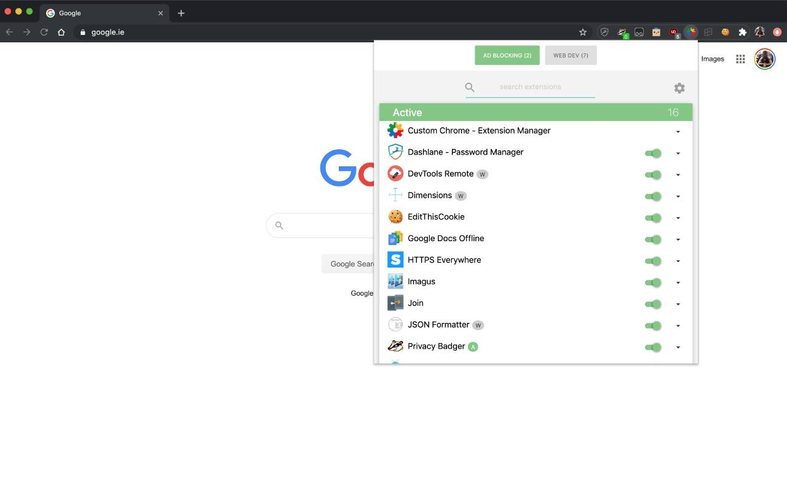
Task: Click the Dashlane toolbar extension icon
Action: [x=604, y=32]
